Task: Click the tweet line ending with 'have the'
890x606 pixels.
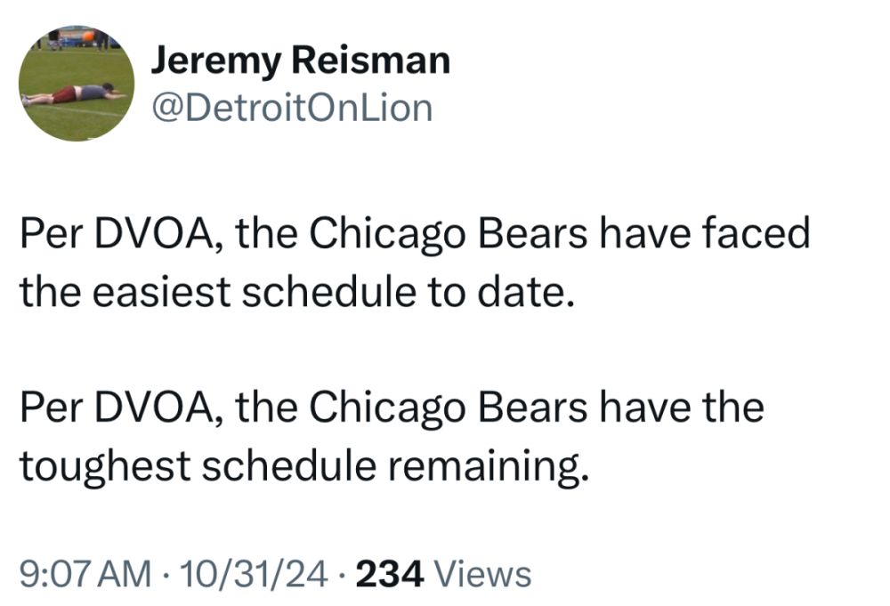Action: 392,408
